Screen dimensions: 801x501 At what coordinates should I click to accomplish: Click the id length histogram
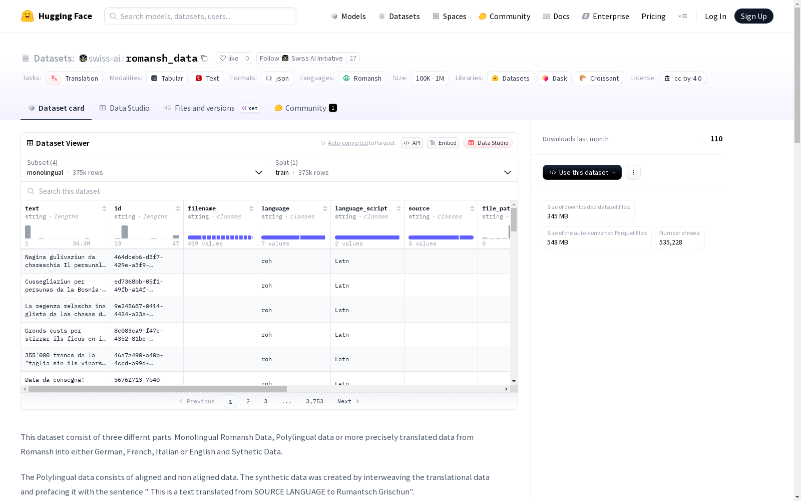pos(147,232)
